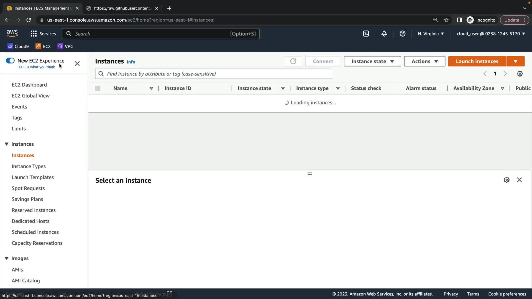Open Launch Templates in sidebar

click(x=33, y=177)
